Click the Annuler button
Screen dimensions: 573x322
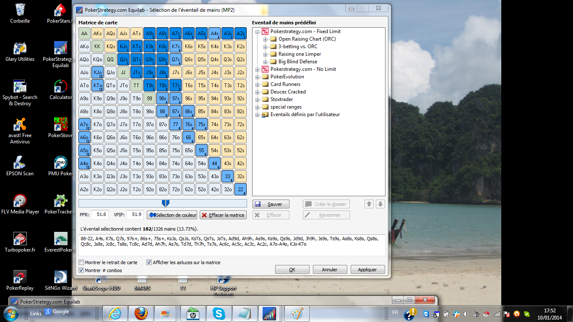click(x=330, y=270)
